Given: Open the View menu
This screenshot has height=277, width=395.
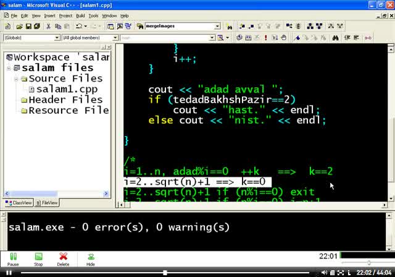Looking at the screenshot, I should coord(36,16).
